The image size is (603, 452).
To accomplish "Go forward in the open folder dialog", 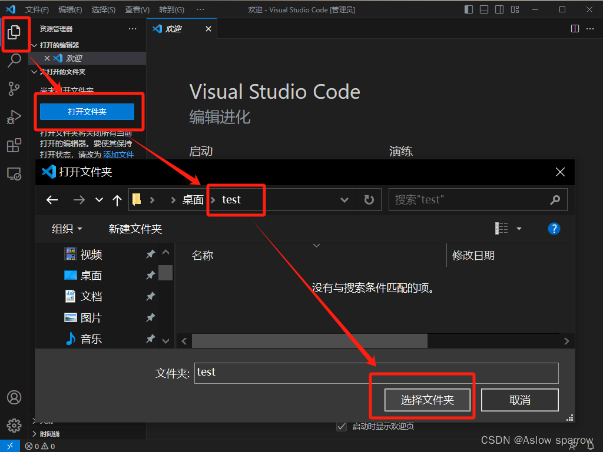I will coord(79,199).
